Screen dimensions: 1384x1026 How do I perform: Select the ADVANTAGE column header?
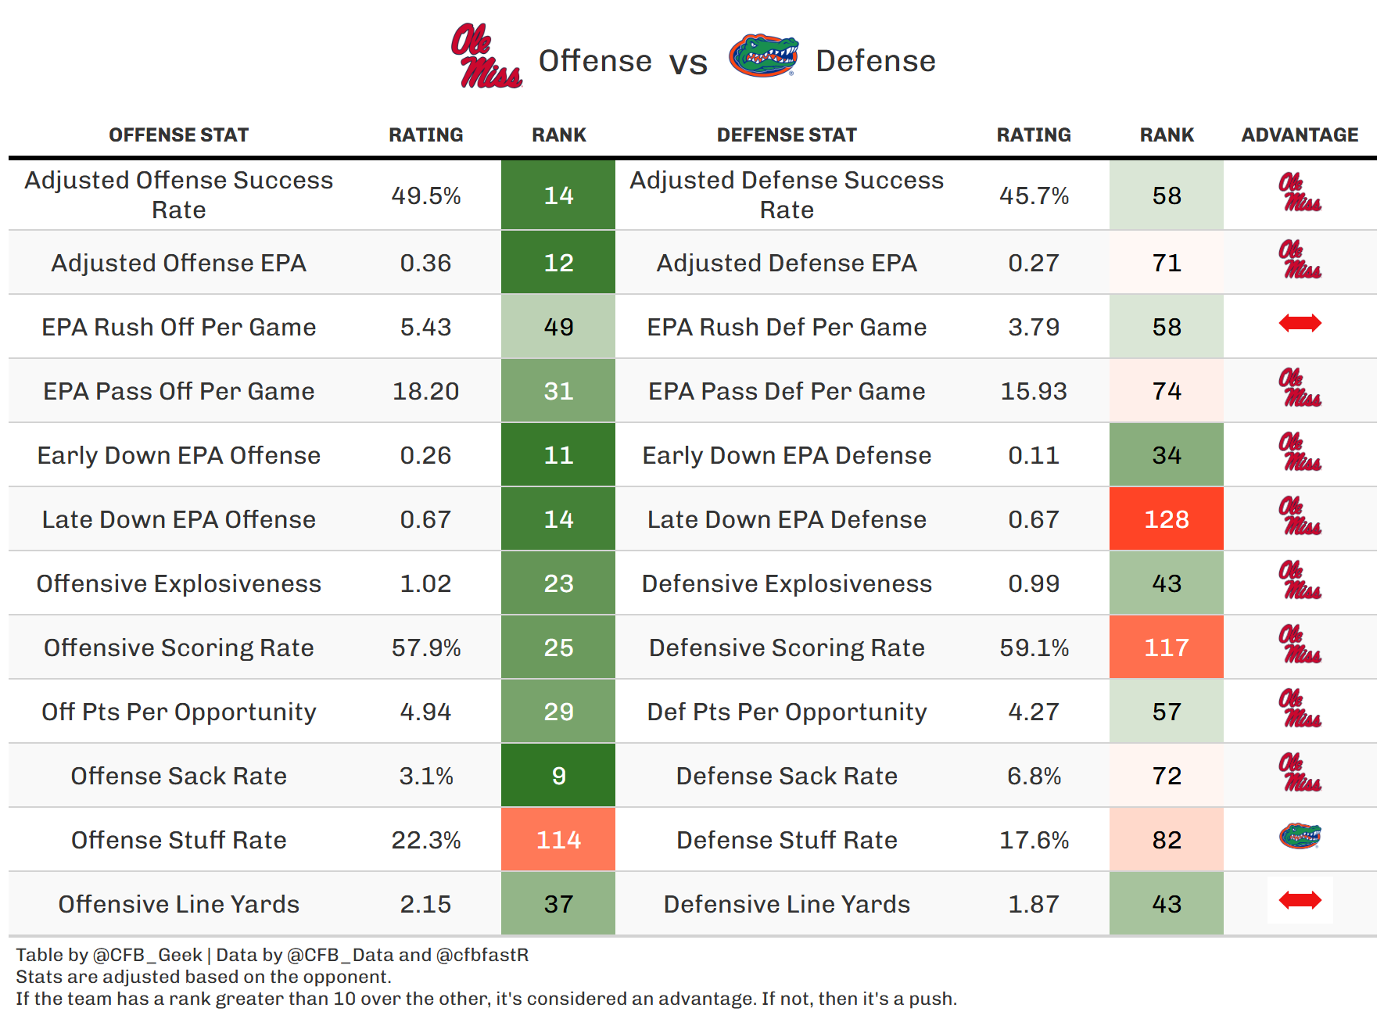(1300, 135)
